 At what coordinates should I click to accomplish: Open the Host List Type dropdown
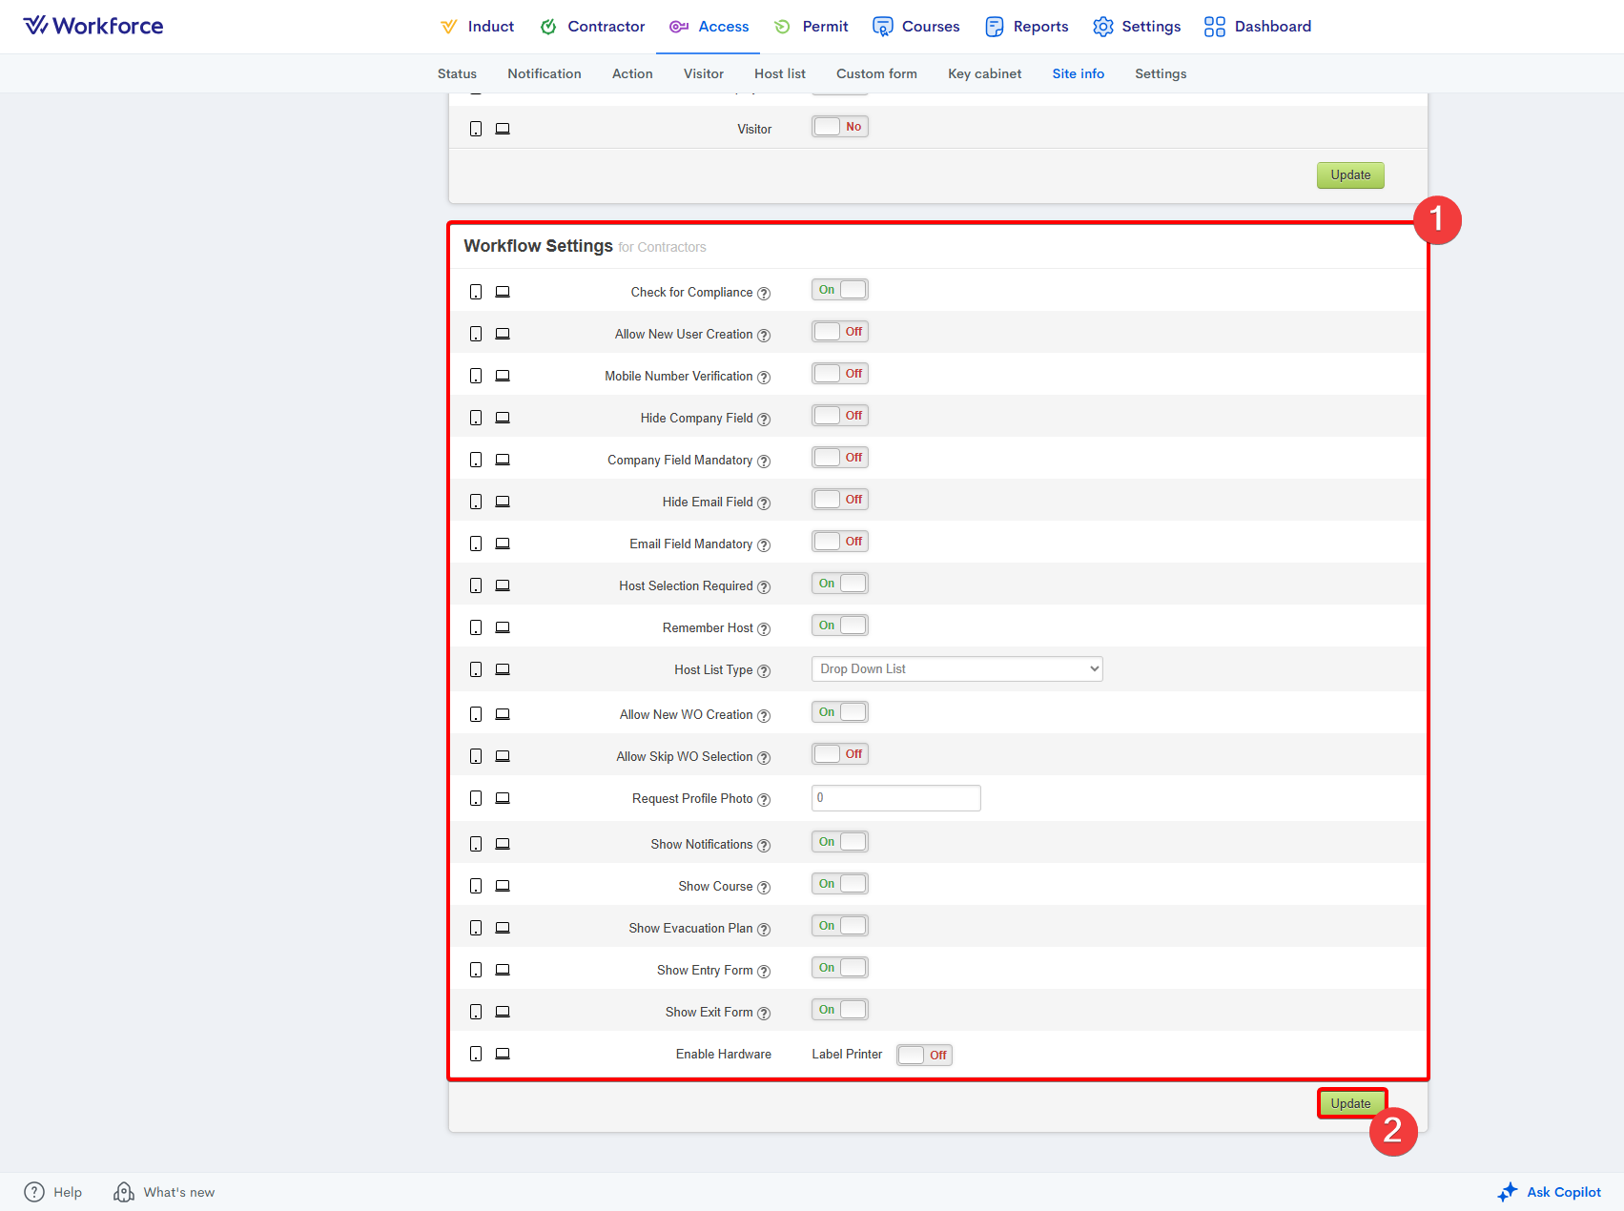tap(956, 669)
